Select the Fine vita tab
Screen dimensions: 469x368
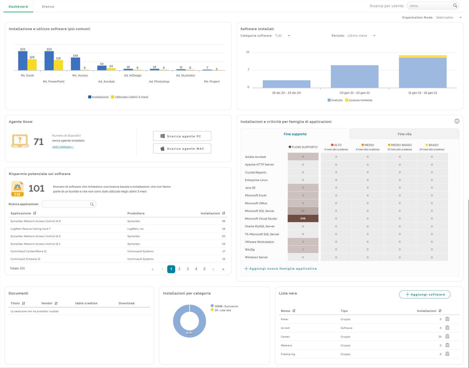pyautogui.click(x=405, y=134)
